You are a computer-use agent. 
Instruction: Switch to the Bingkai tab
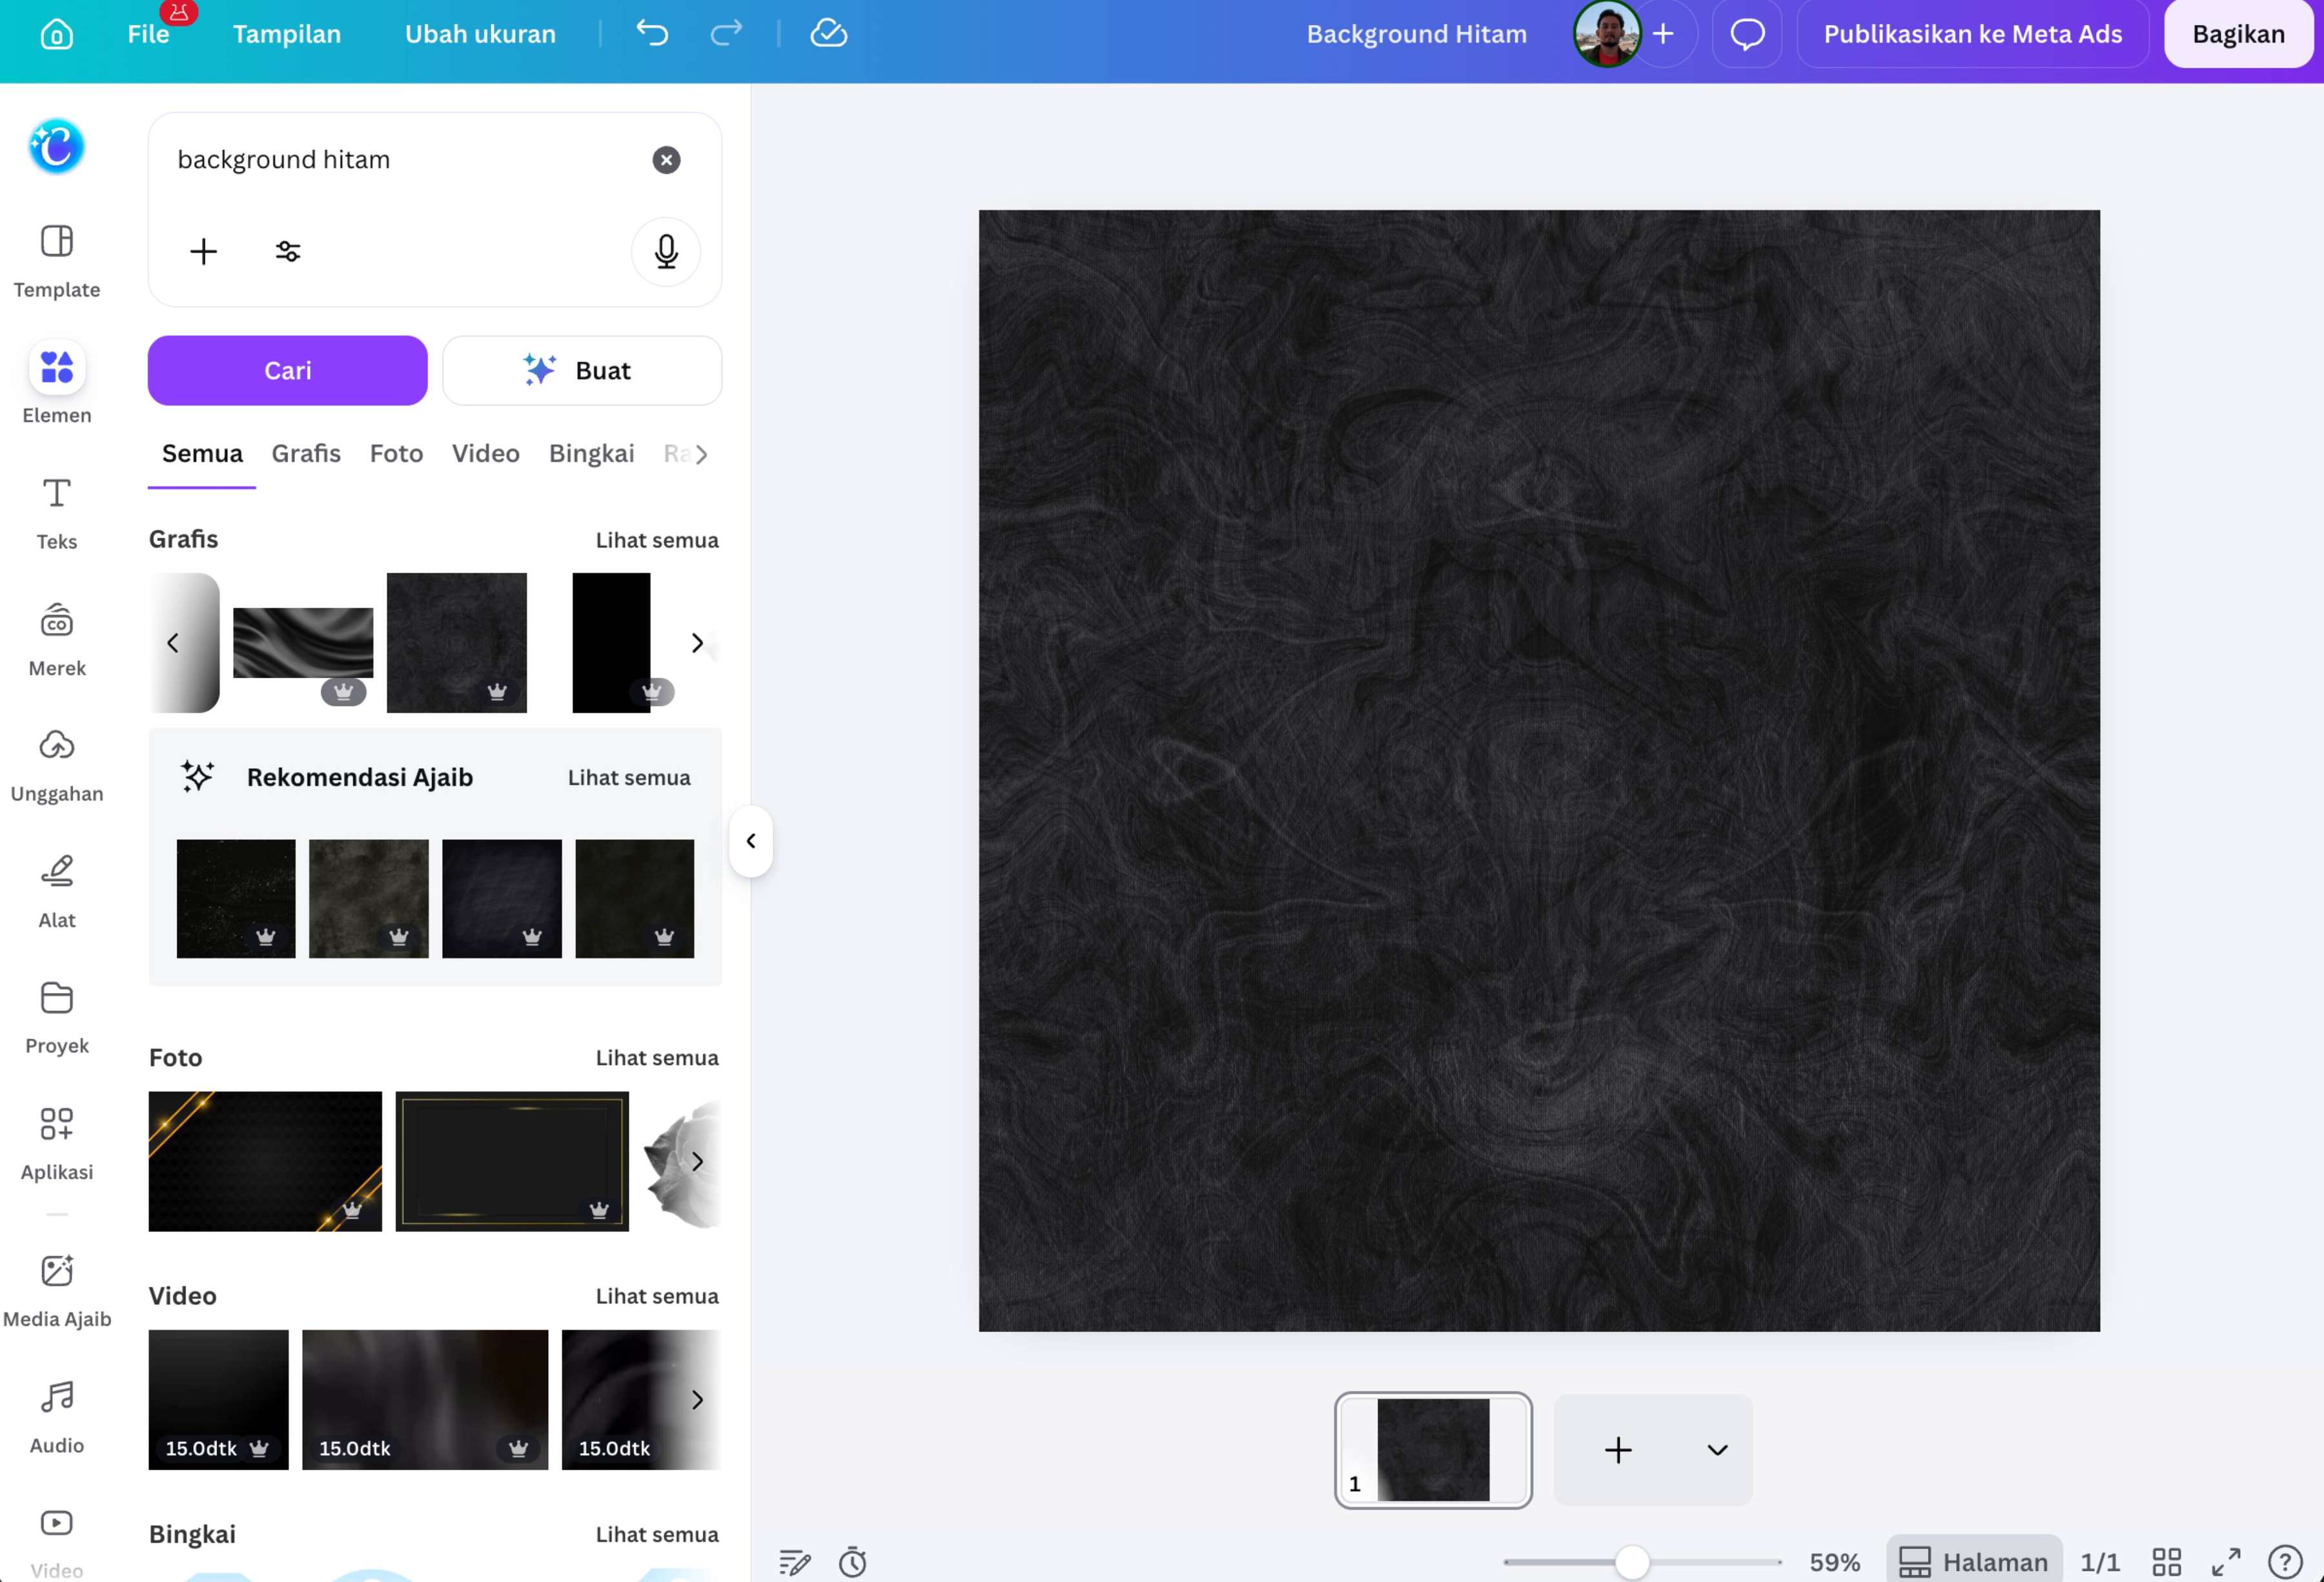[x=591, y=454]
